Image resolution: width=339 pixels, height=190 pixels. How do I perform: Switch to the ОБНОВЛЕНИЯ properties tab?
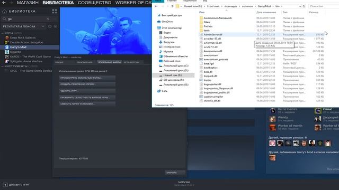click(x=85, y=62)
